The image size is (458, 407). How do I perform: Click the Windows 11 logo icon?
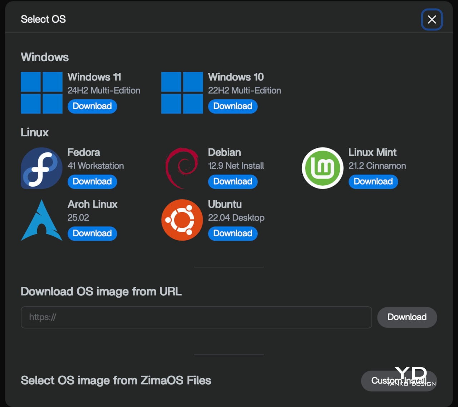tap(42, 93)
